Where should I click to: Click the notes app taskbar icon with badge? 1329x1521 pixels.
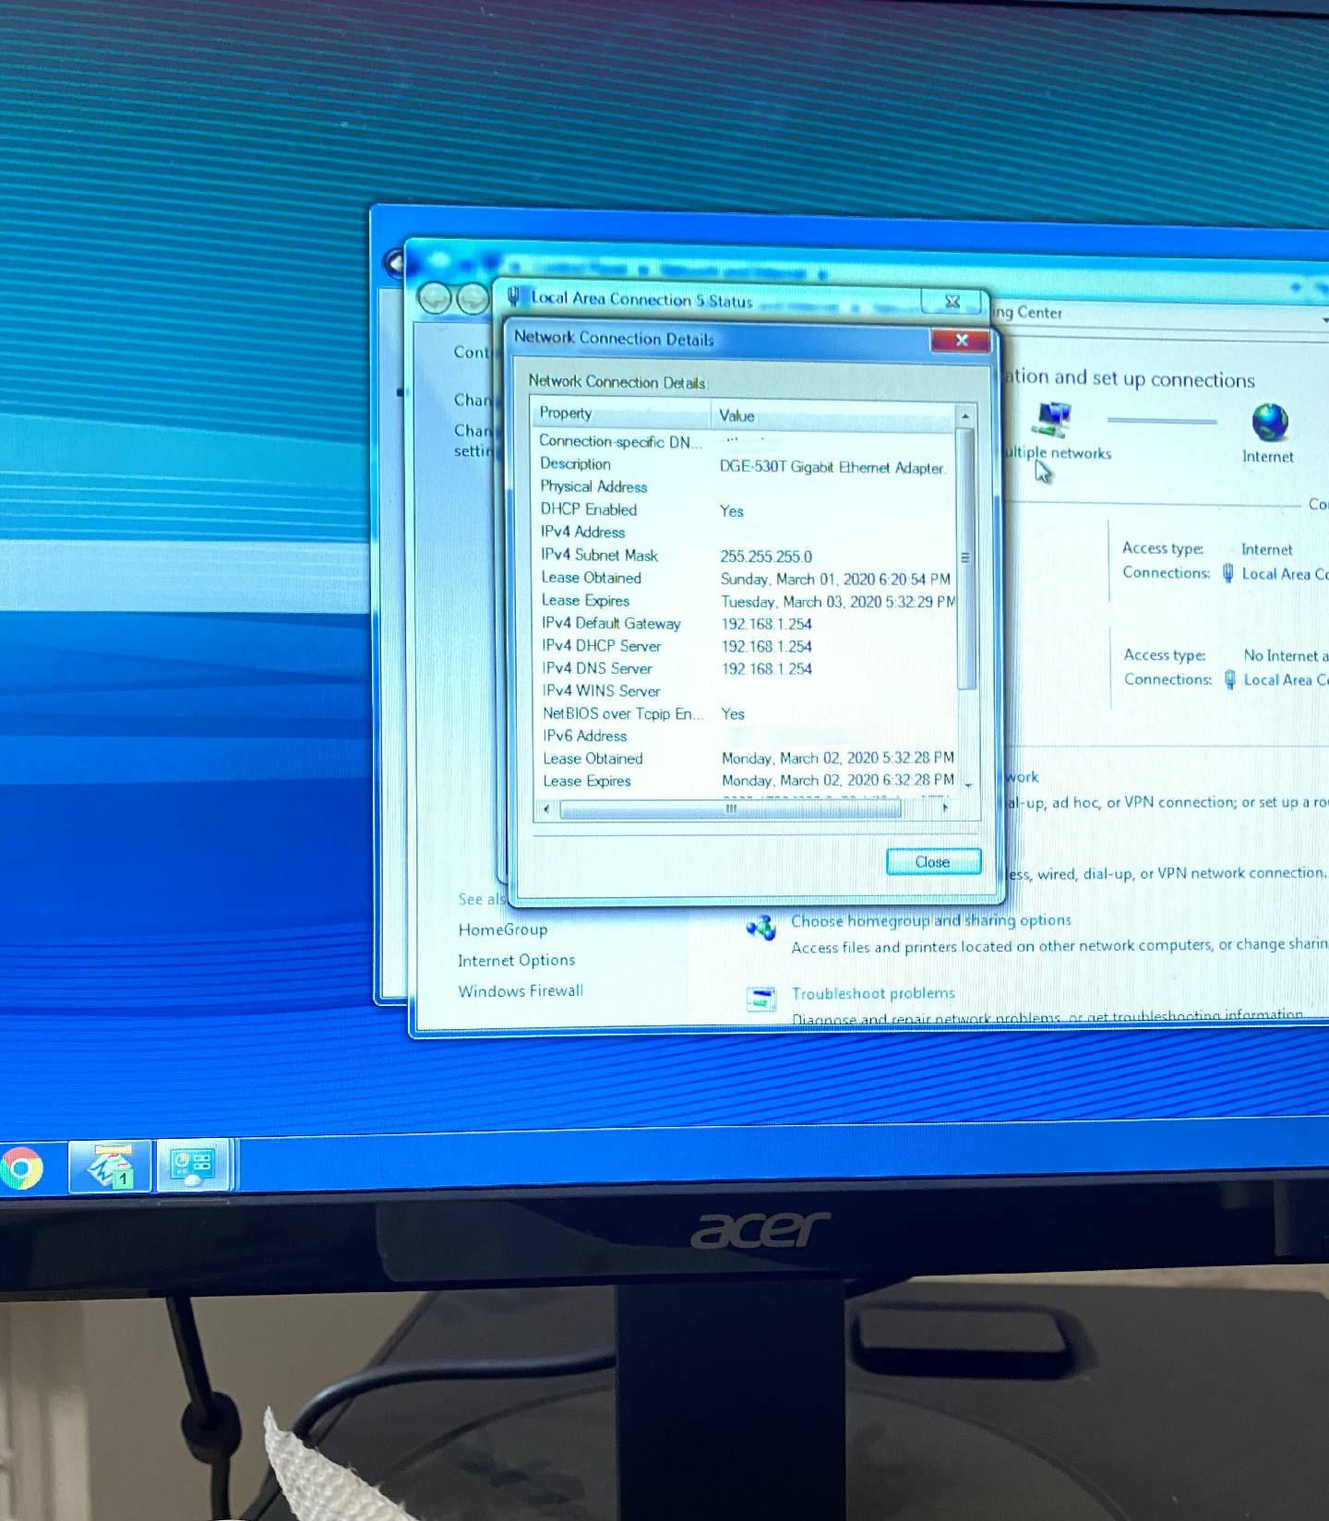110,1167
